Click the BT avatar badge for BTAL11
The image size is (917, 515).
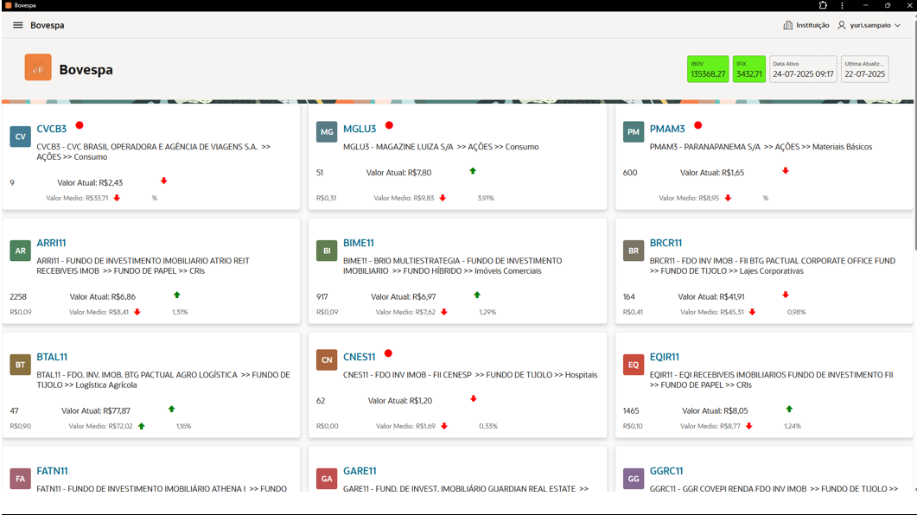[x=21, y=365]
